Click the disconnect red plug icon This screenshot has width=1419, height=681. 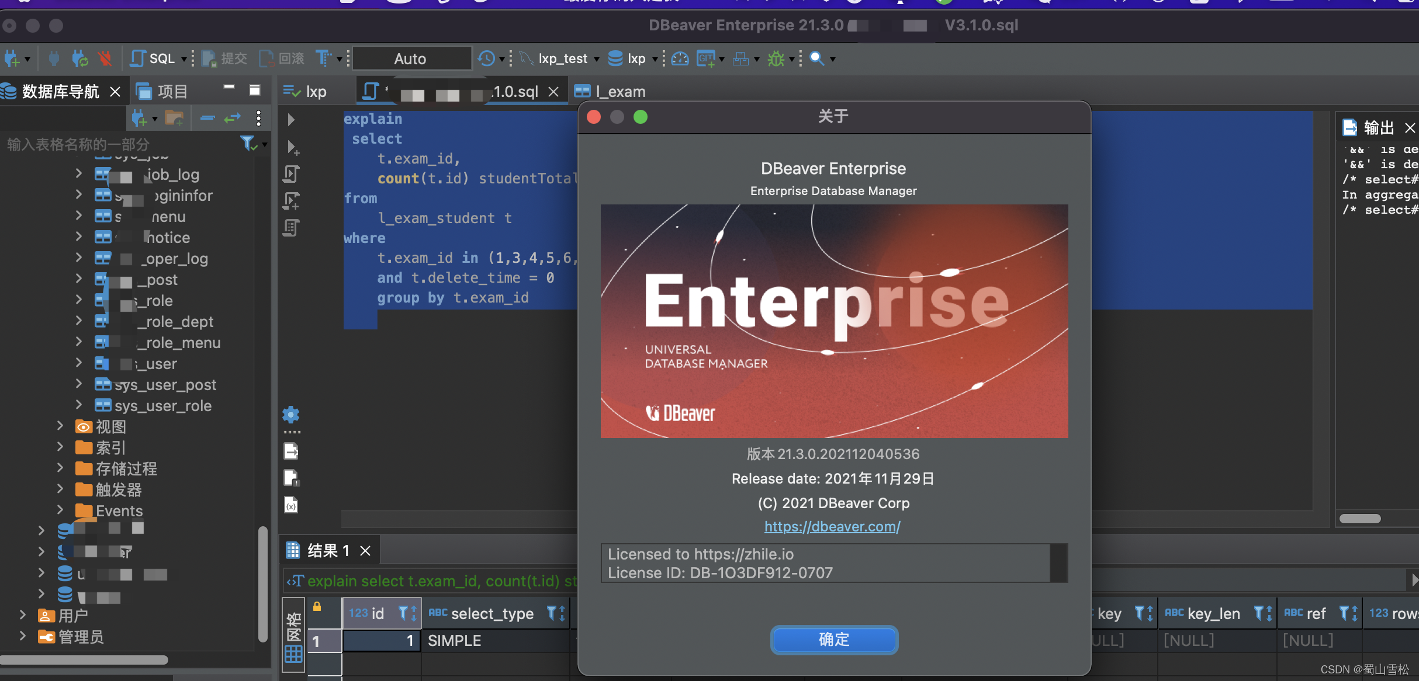[x=105, y=58]
